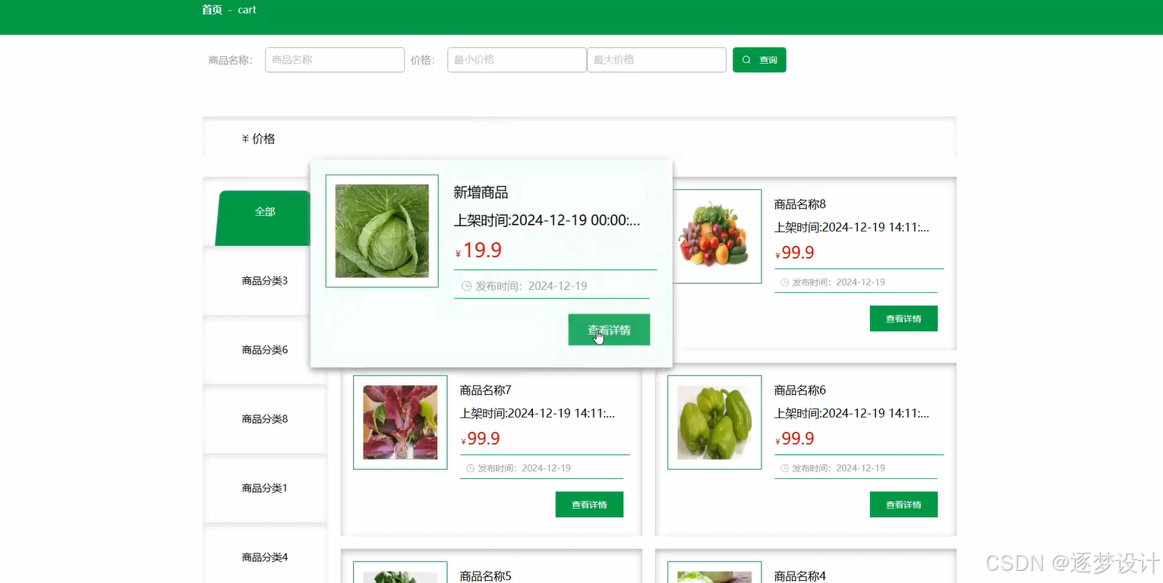Click 查看详情 on the 新增商品 card
The height and width of the screenshot is (583, 1163).
tap(609, 329)
